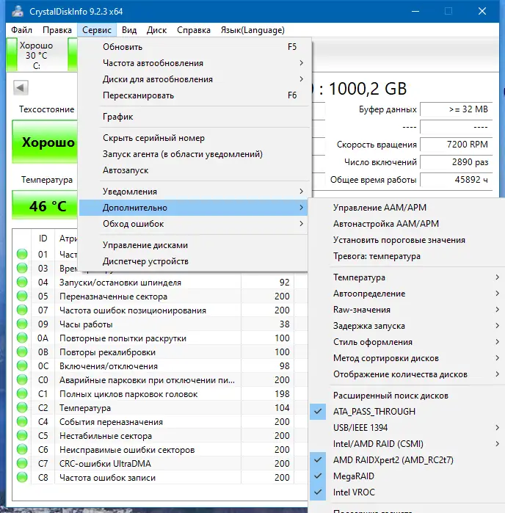The width and height of the screenshot is (505, 513).
Task: Click green status dot for attribute C2
Action: coord(22,407)
